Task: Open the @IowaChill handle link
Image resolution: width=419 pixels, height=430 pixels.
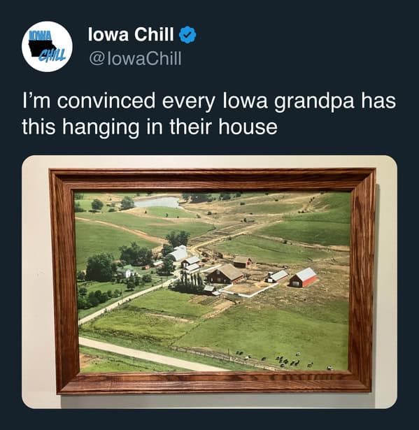Action: tap(135, 59)
